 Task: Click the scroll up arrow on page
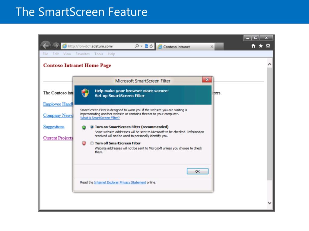[269, 64]
